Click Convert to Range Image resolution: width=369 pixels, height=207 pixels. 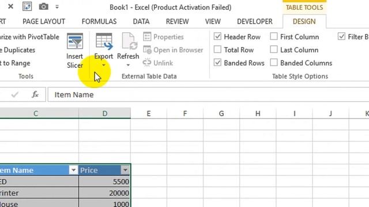click(x=15, y=63)
